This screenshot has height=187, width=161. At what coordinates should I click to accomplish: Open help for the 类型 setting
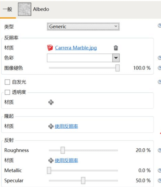click(159, 26)
